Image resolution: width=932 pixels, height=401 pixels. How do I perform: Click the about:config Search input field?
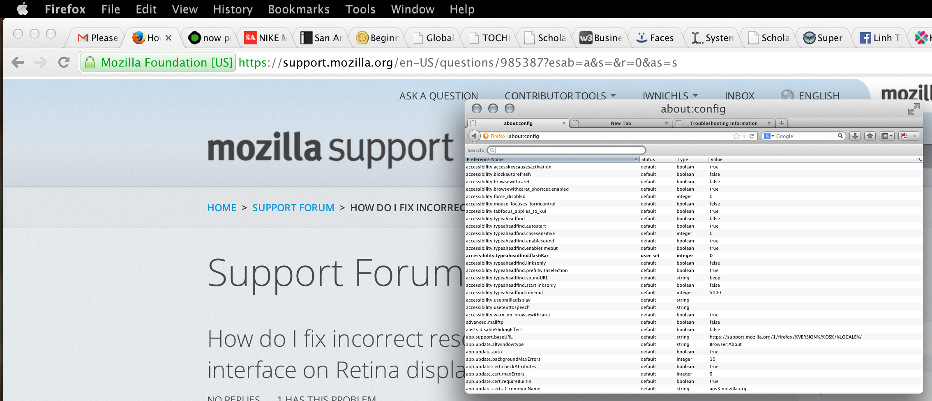[567, 150]
